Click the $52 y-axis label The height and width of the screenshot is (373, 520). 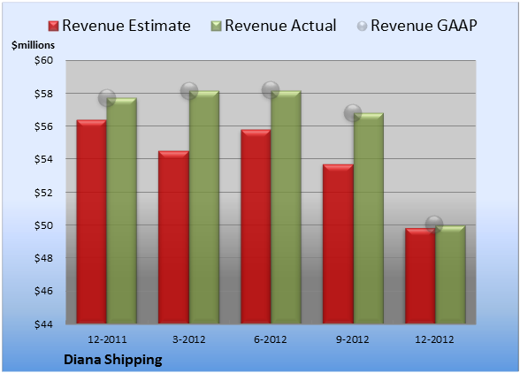[43, 193]
